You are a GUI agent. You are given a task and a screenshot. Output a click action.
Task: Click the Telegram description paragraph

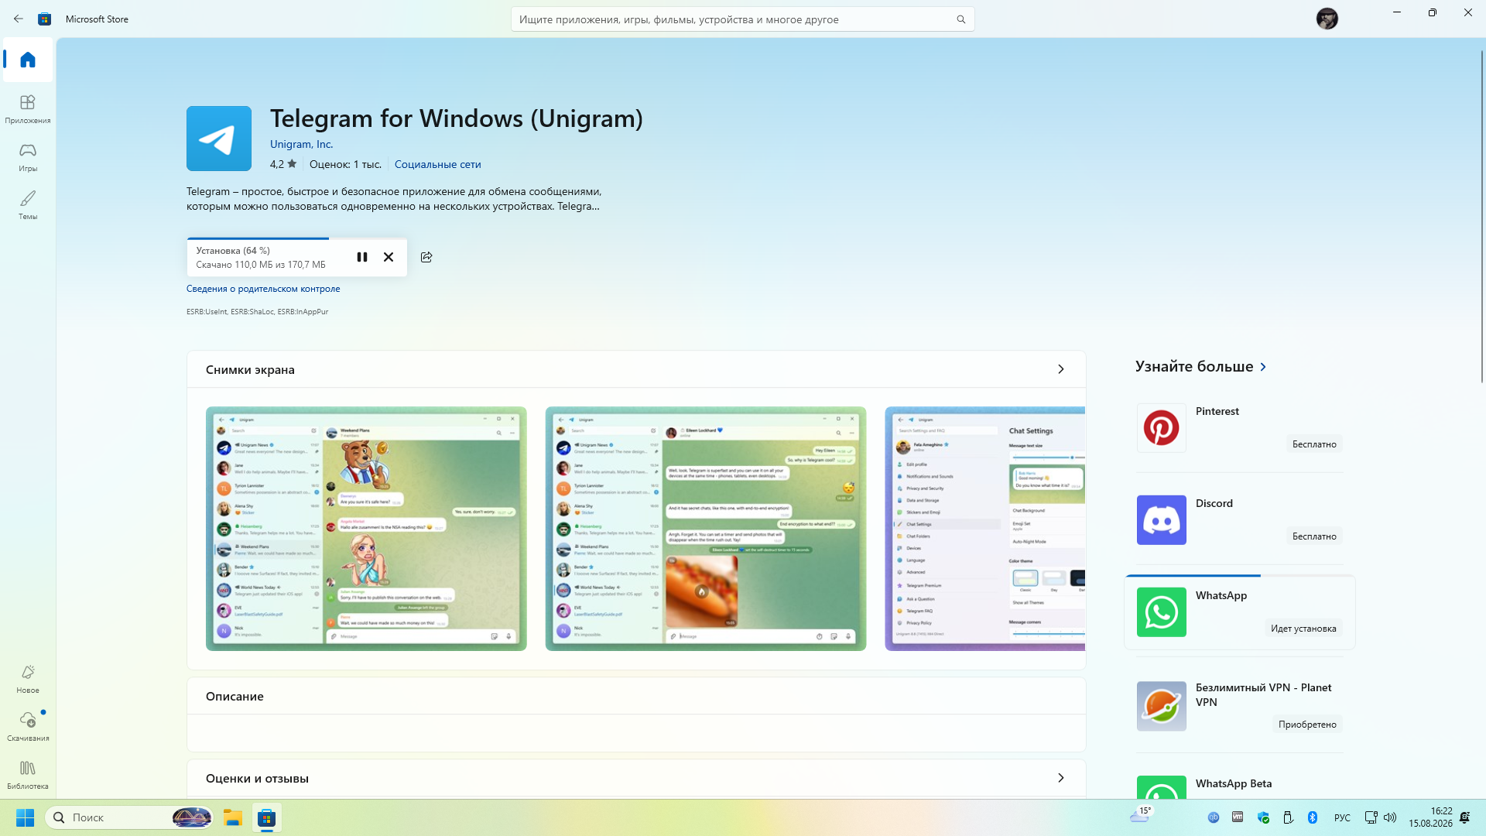(394, 199)
